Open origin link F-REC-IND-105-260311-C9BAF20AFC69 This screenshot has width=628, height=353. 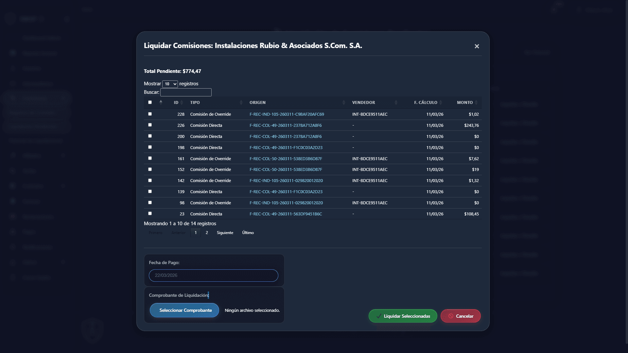(287, 114)
